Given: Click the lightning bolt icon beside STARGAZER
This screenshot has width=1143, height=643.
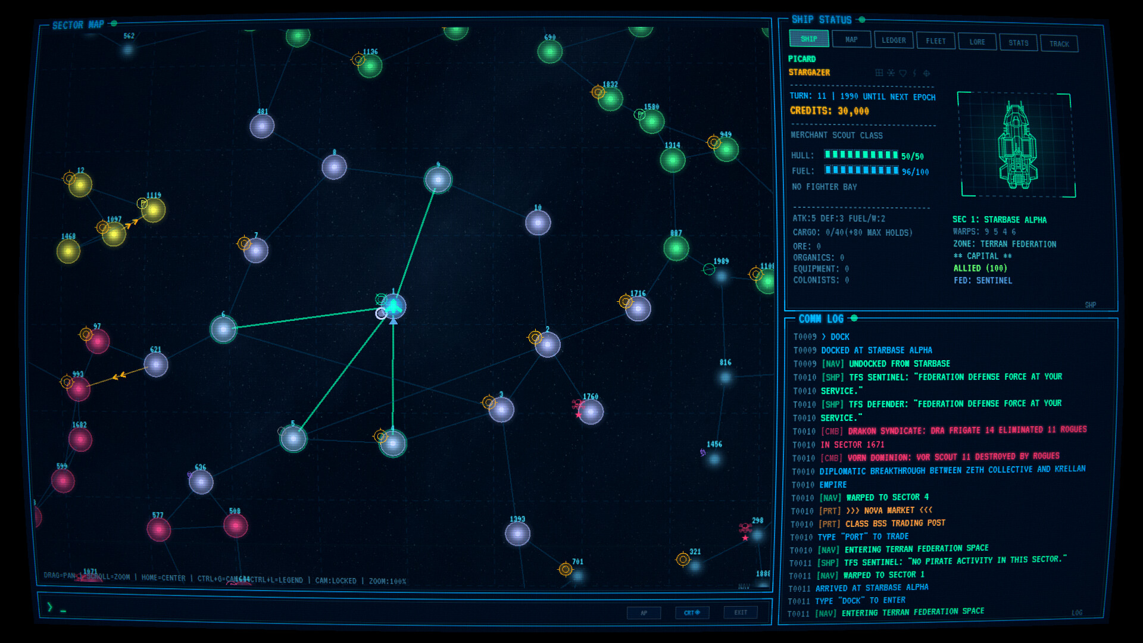Looking at the screenshot, I should point(914,73).
